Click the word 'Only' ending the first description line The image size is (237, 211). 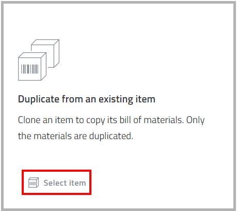(x=196, y=120)
